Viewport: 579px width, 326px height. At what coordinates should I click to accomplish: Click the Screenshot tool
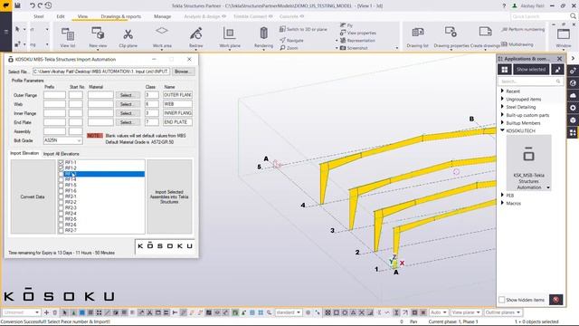[x=354, y=48]
